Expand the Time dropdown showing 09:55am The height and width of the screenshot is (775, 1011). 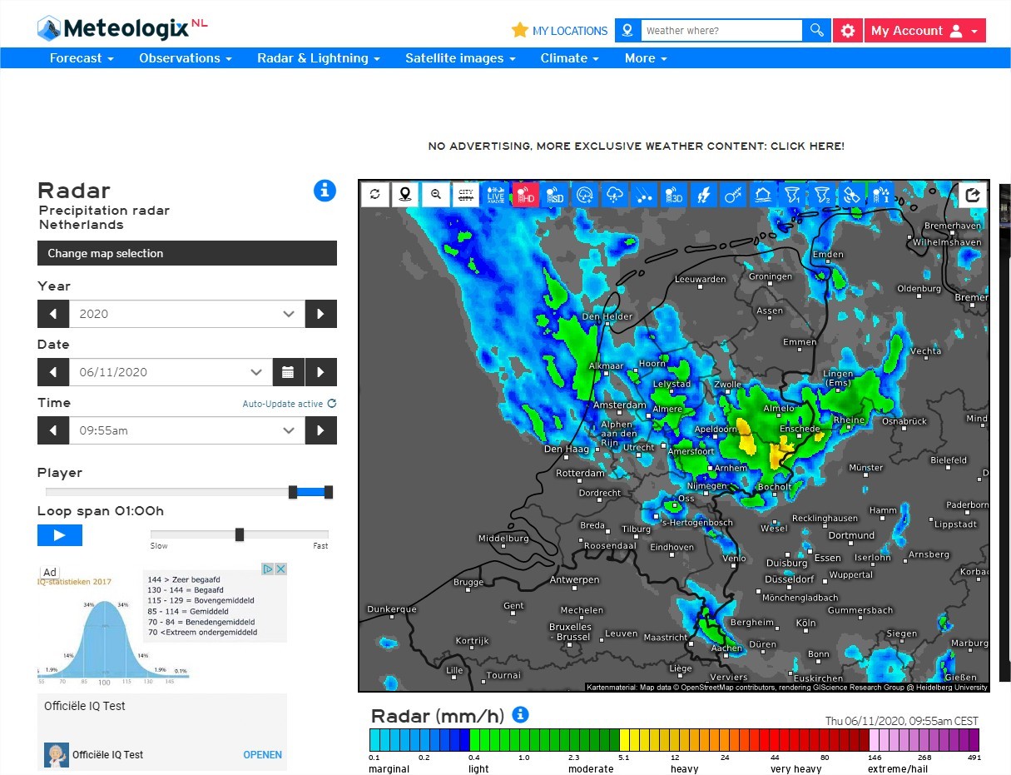[x=186, y=430]
